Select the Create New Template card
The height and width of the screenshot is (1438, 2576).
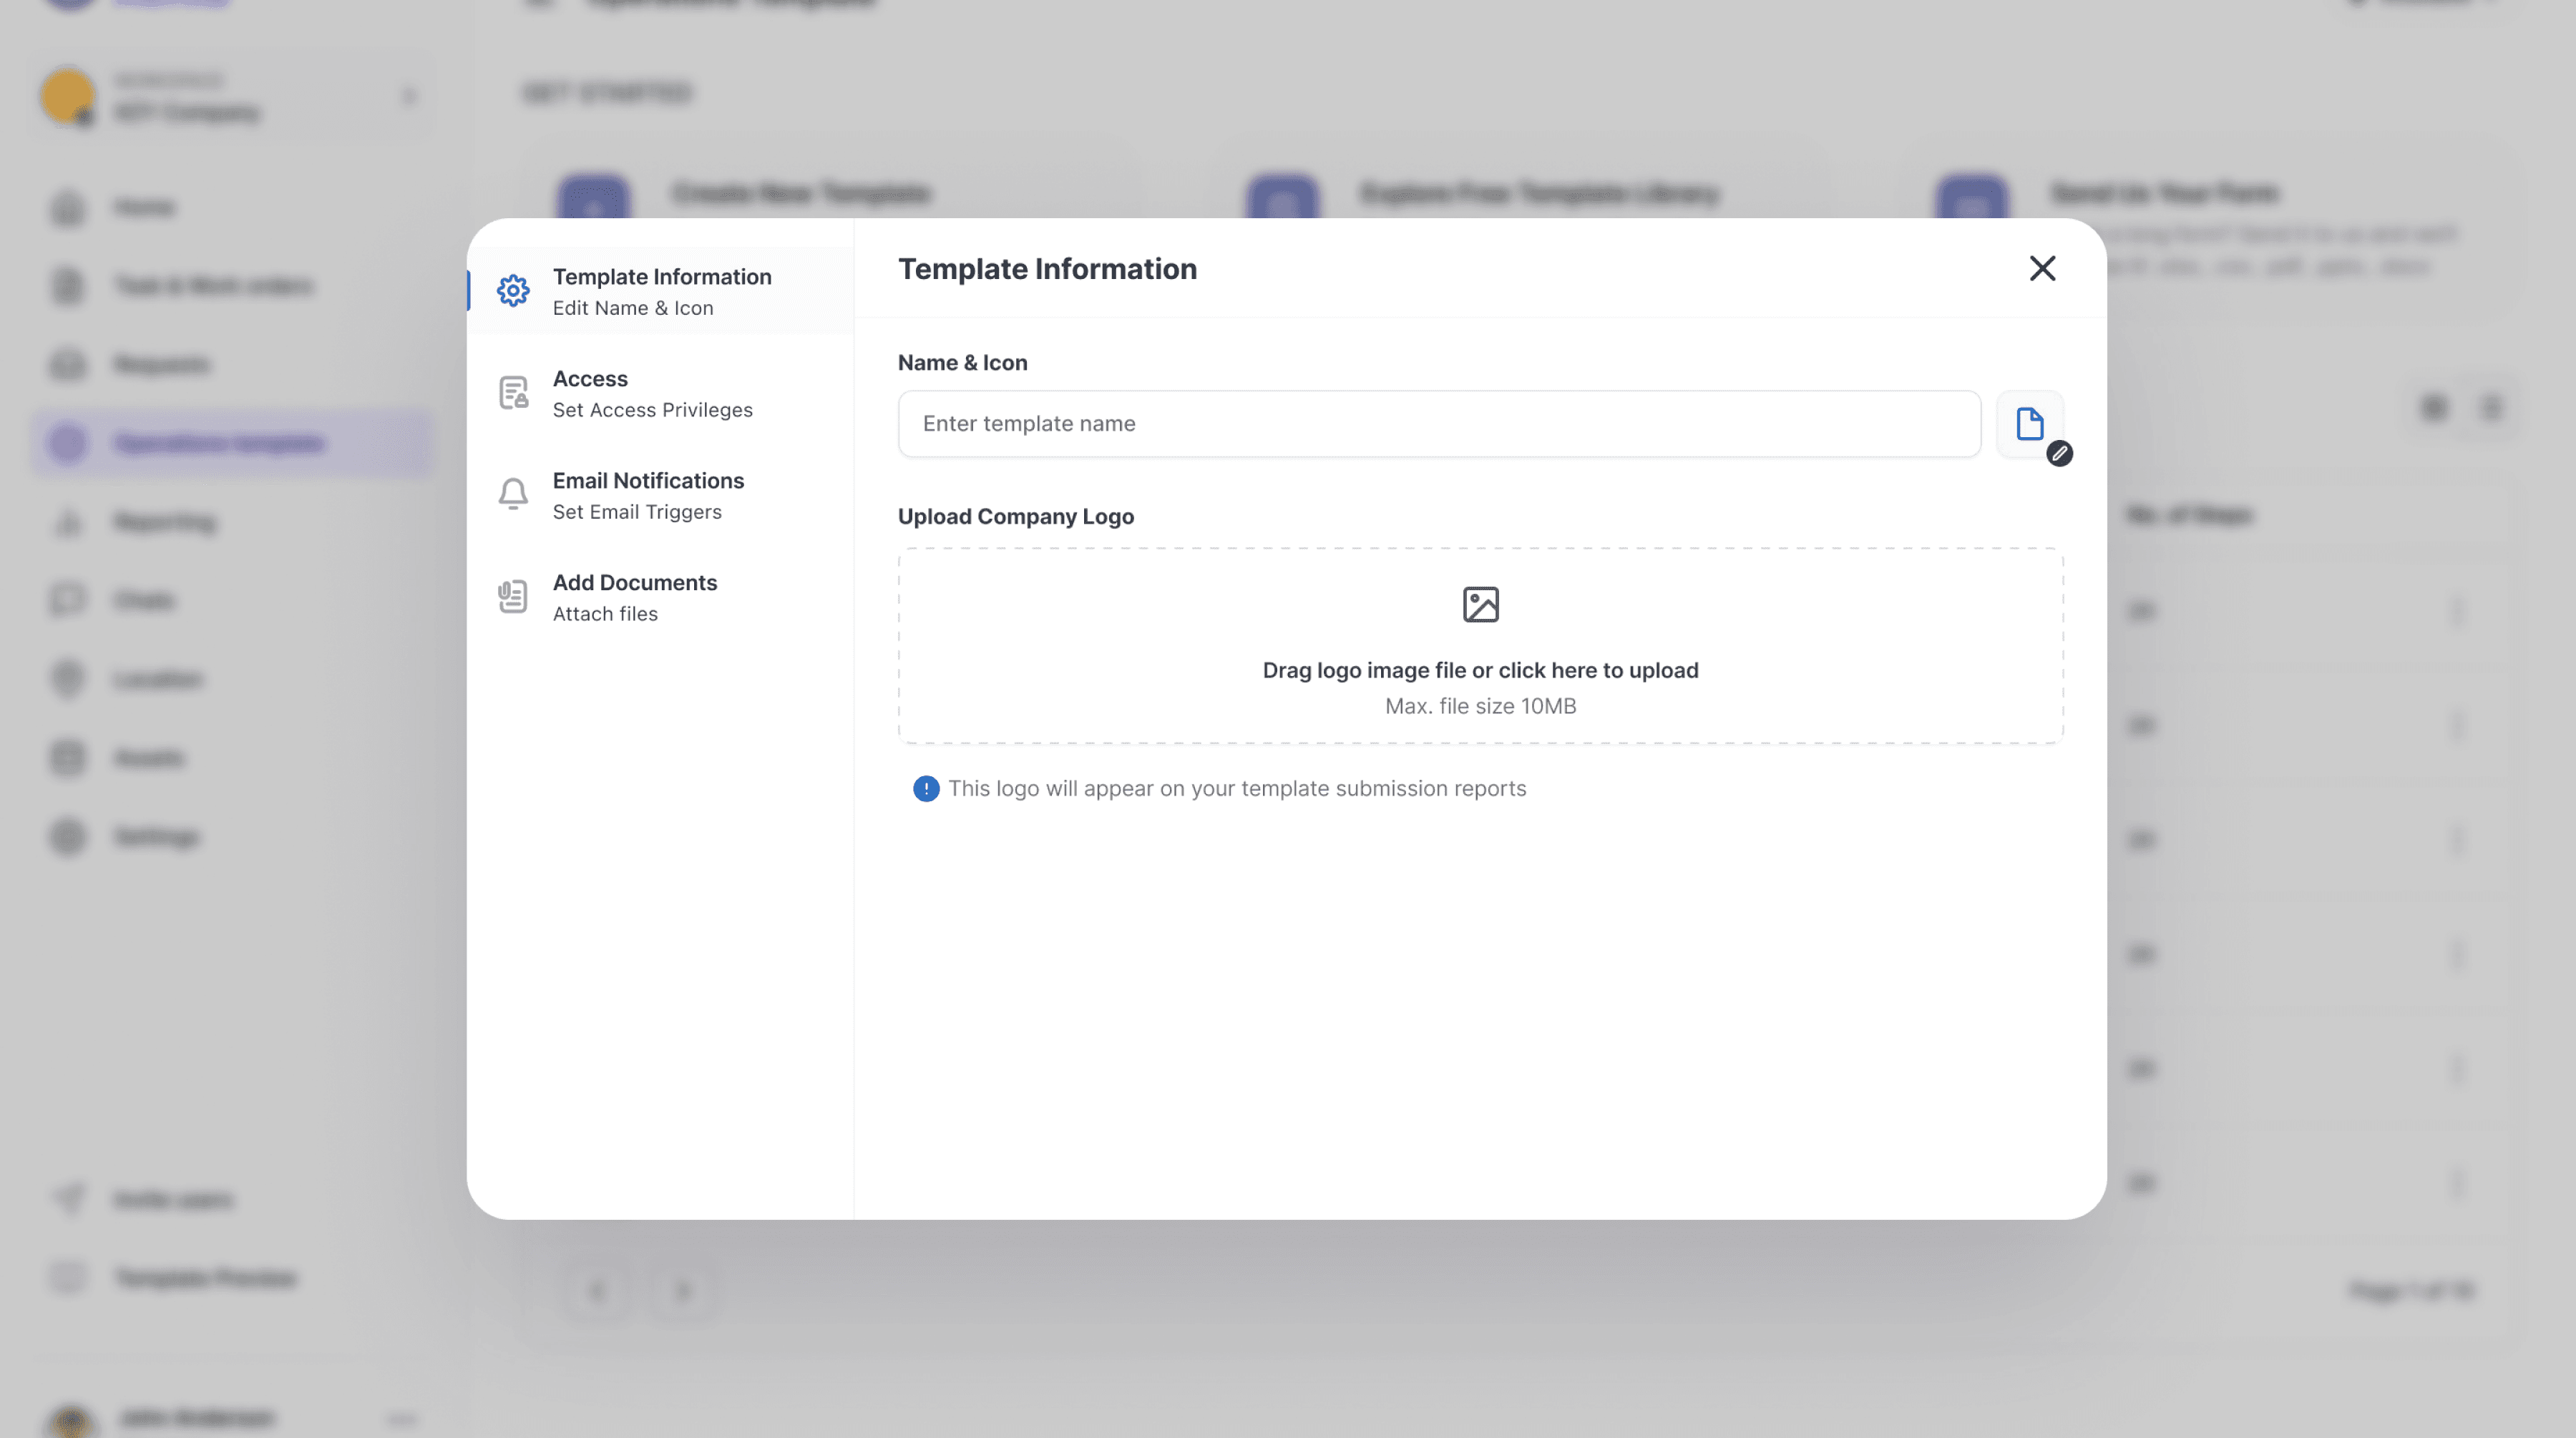(800, 193)
